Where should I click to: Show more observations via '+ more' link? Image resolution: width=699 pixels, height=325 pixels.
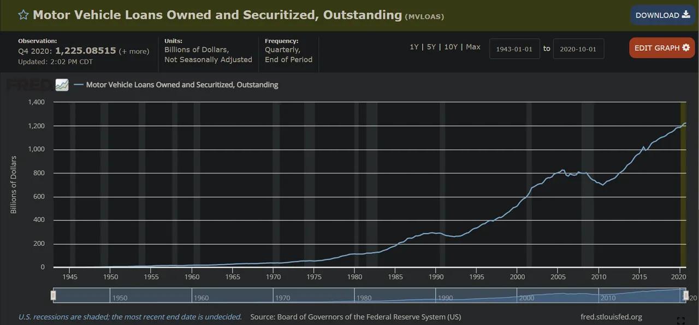point(134,51)
